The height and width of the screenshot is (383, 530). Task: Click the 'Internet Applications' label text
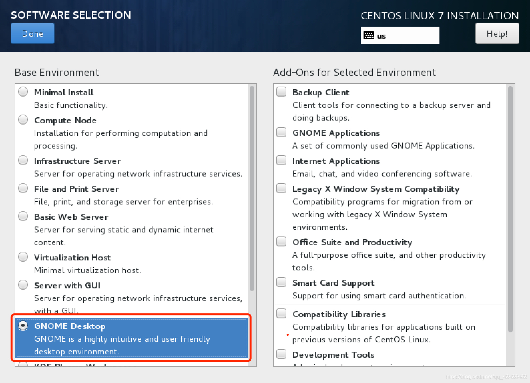coord(336,161)
